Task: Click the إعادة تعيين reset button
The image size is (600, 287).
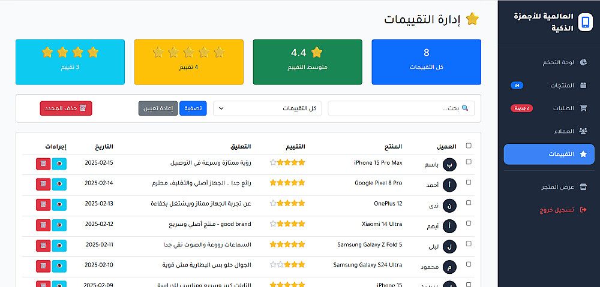Action: click(158, 108)
